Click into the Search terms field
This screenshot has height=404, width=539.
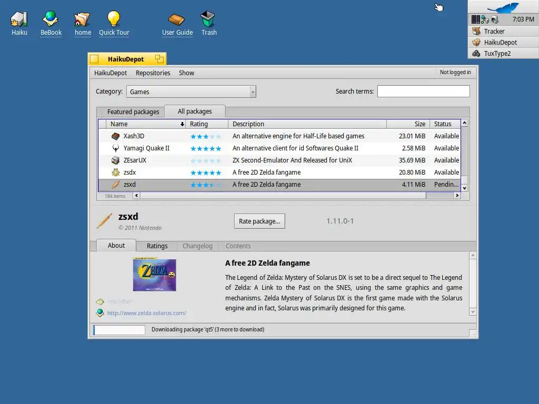pos(424,92)
